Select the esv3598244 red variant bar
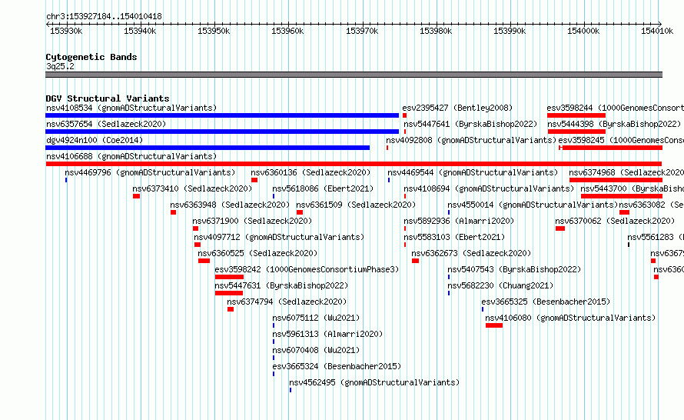The height and width of the screenshot is (420, 684). [x=576, y=115]
